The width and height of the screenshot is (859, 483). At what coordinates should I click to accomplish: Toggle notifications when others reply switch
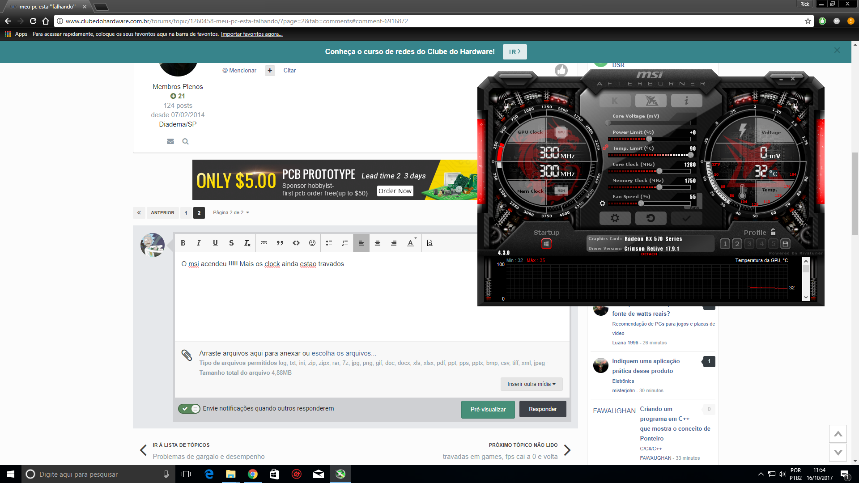189,409
